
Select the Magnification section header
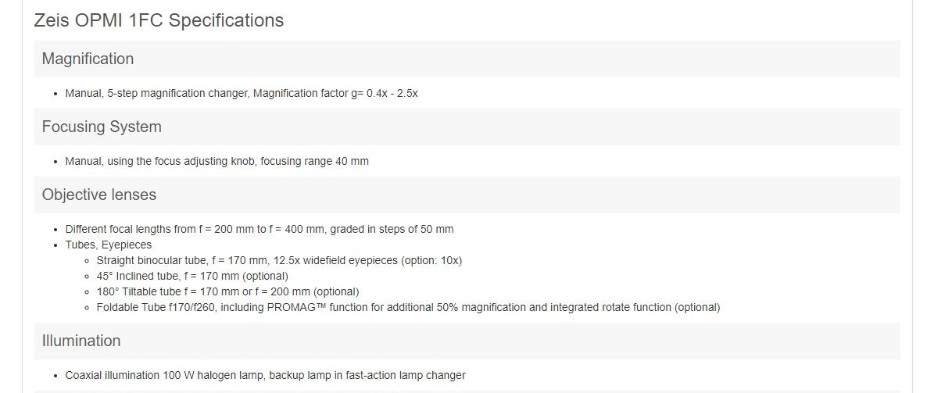click(88, 59)
